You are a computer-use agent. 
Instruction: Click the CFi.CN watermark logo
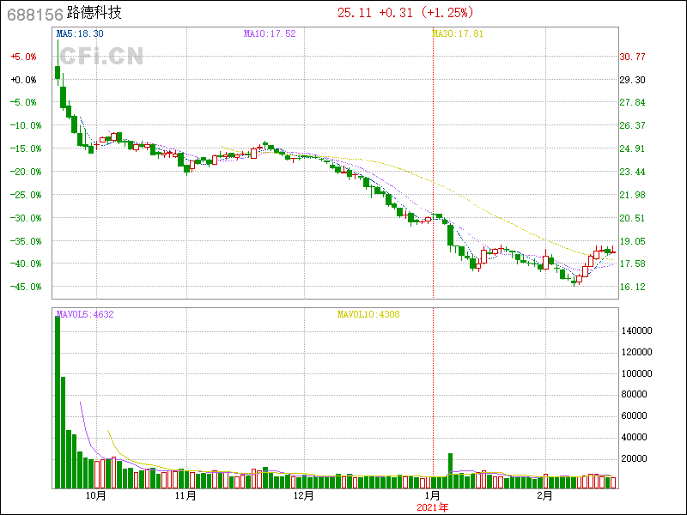102,57
